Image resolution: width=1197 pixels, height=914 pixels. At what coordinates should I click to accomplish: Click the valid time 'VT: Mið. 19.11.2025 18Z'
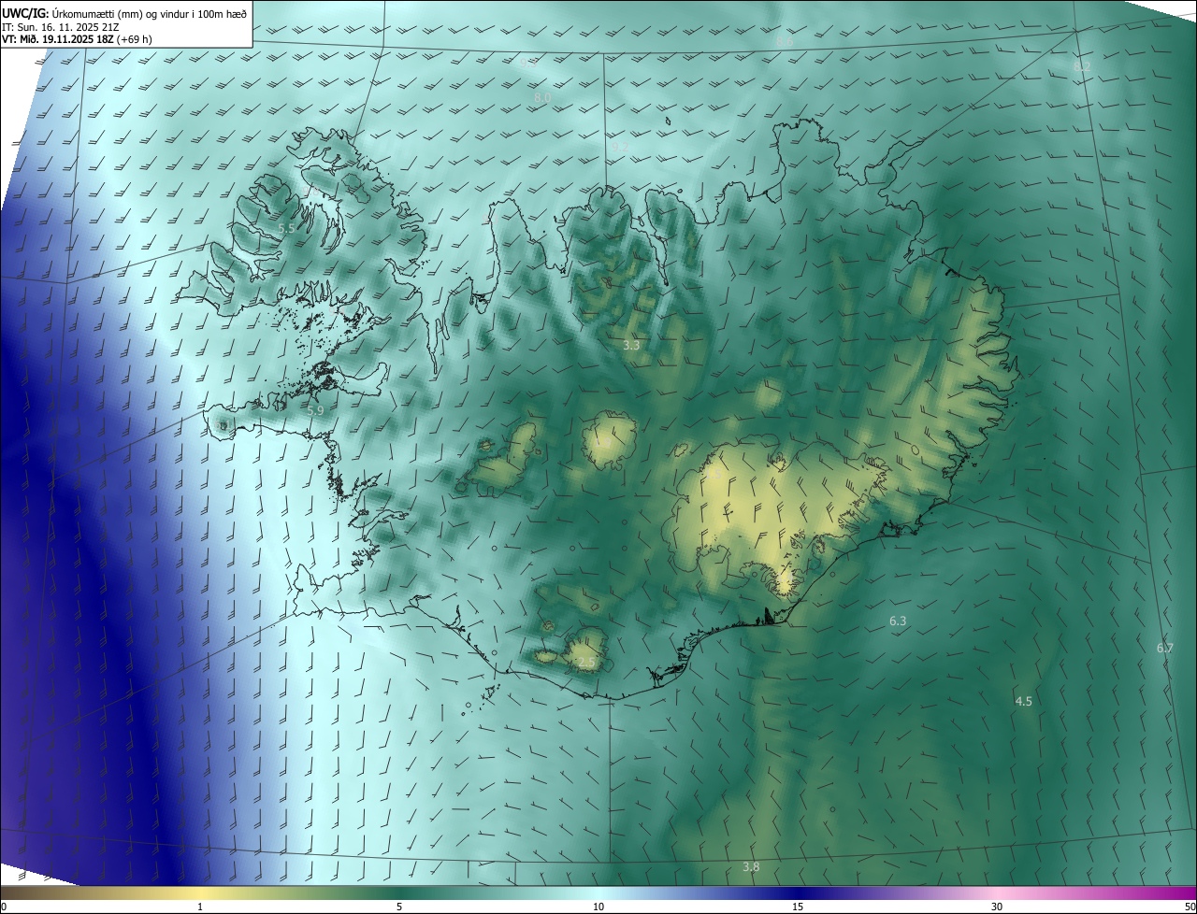coord(59,39)
